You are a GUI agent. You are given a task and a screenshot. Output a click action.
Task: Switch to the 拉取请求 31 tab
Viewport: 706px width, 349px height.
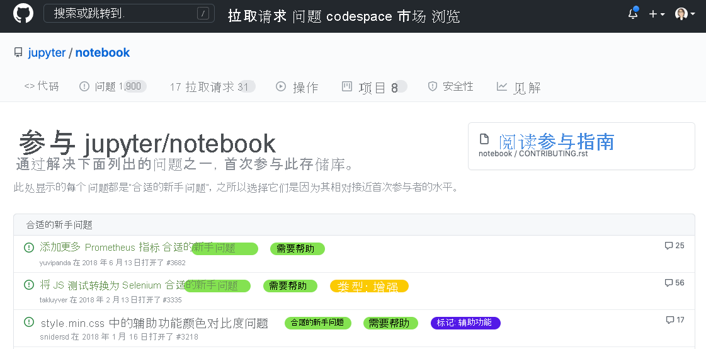(212, 86)
